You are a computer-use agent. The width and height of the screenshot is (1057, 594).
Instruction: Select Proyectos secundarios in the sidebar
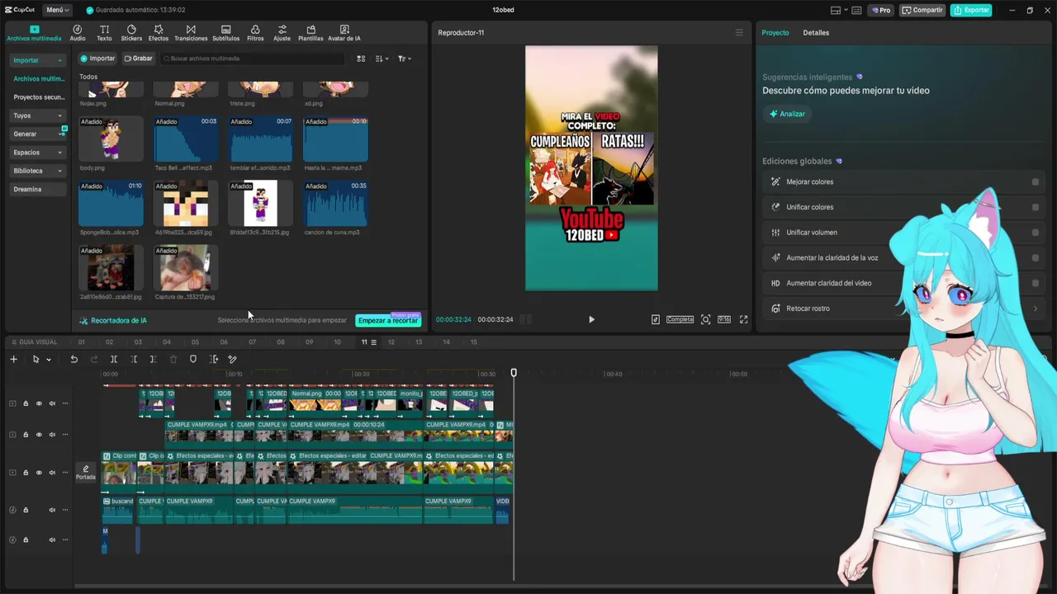click(x=39, y=97)
